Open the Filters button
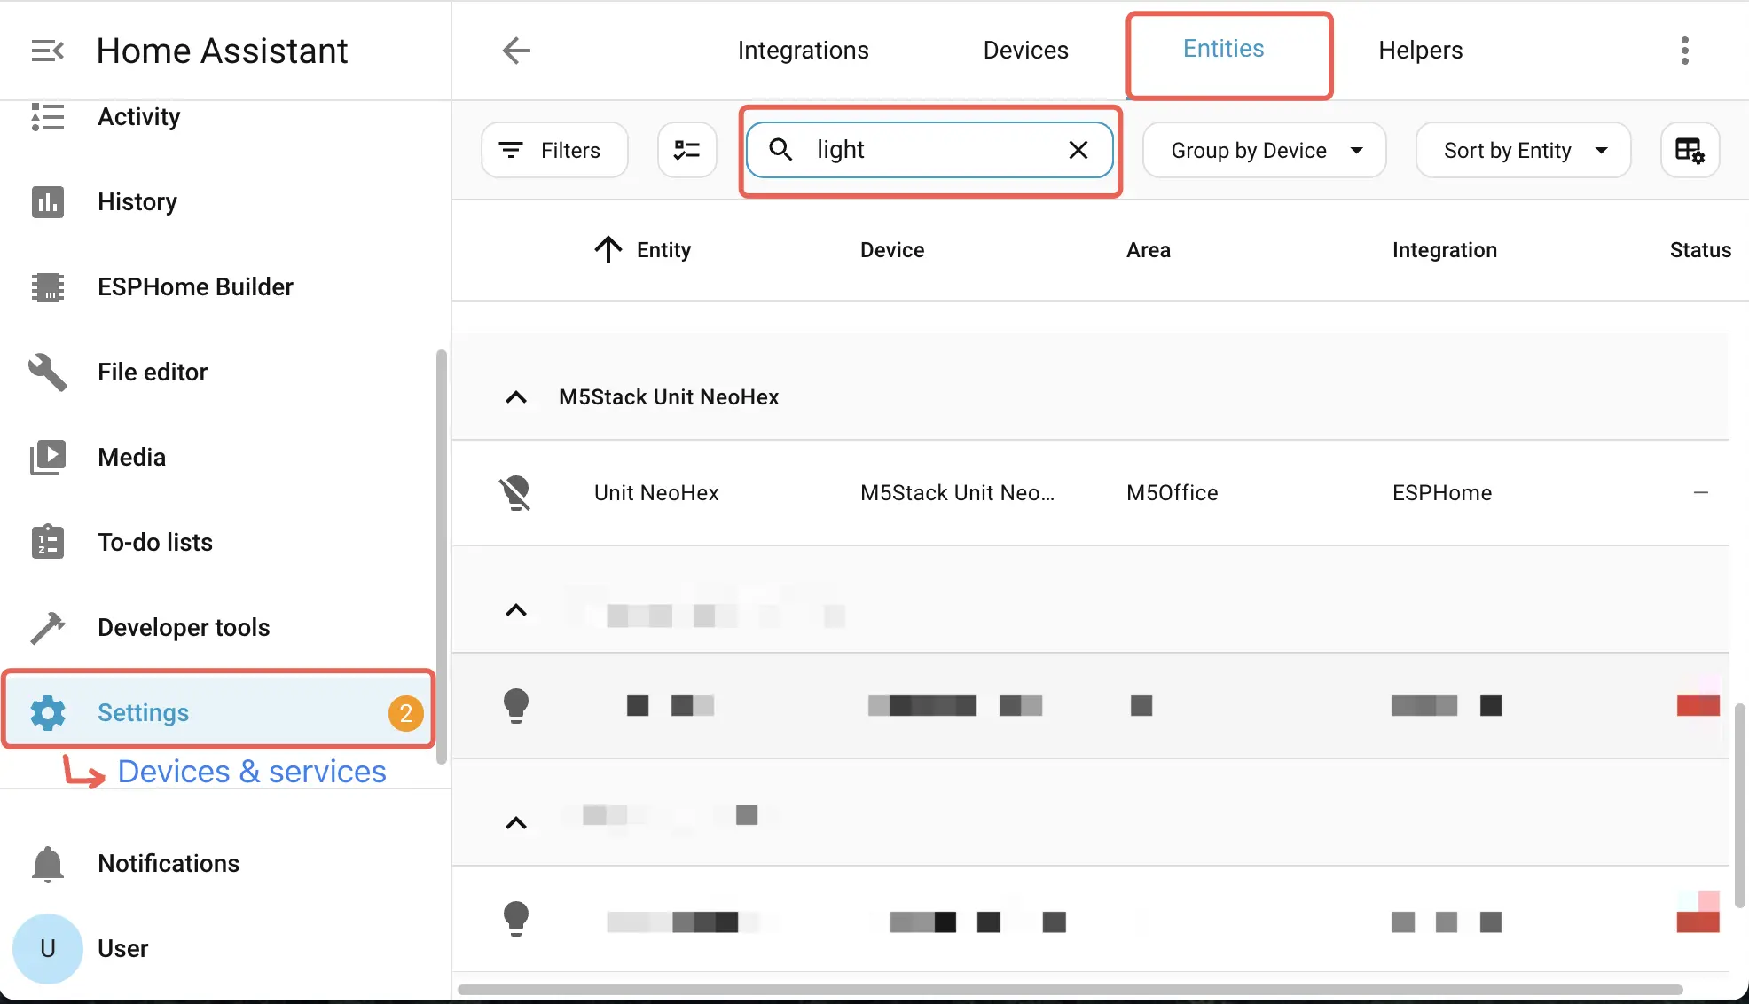1749x1004 pixels. 553,151
